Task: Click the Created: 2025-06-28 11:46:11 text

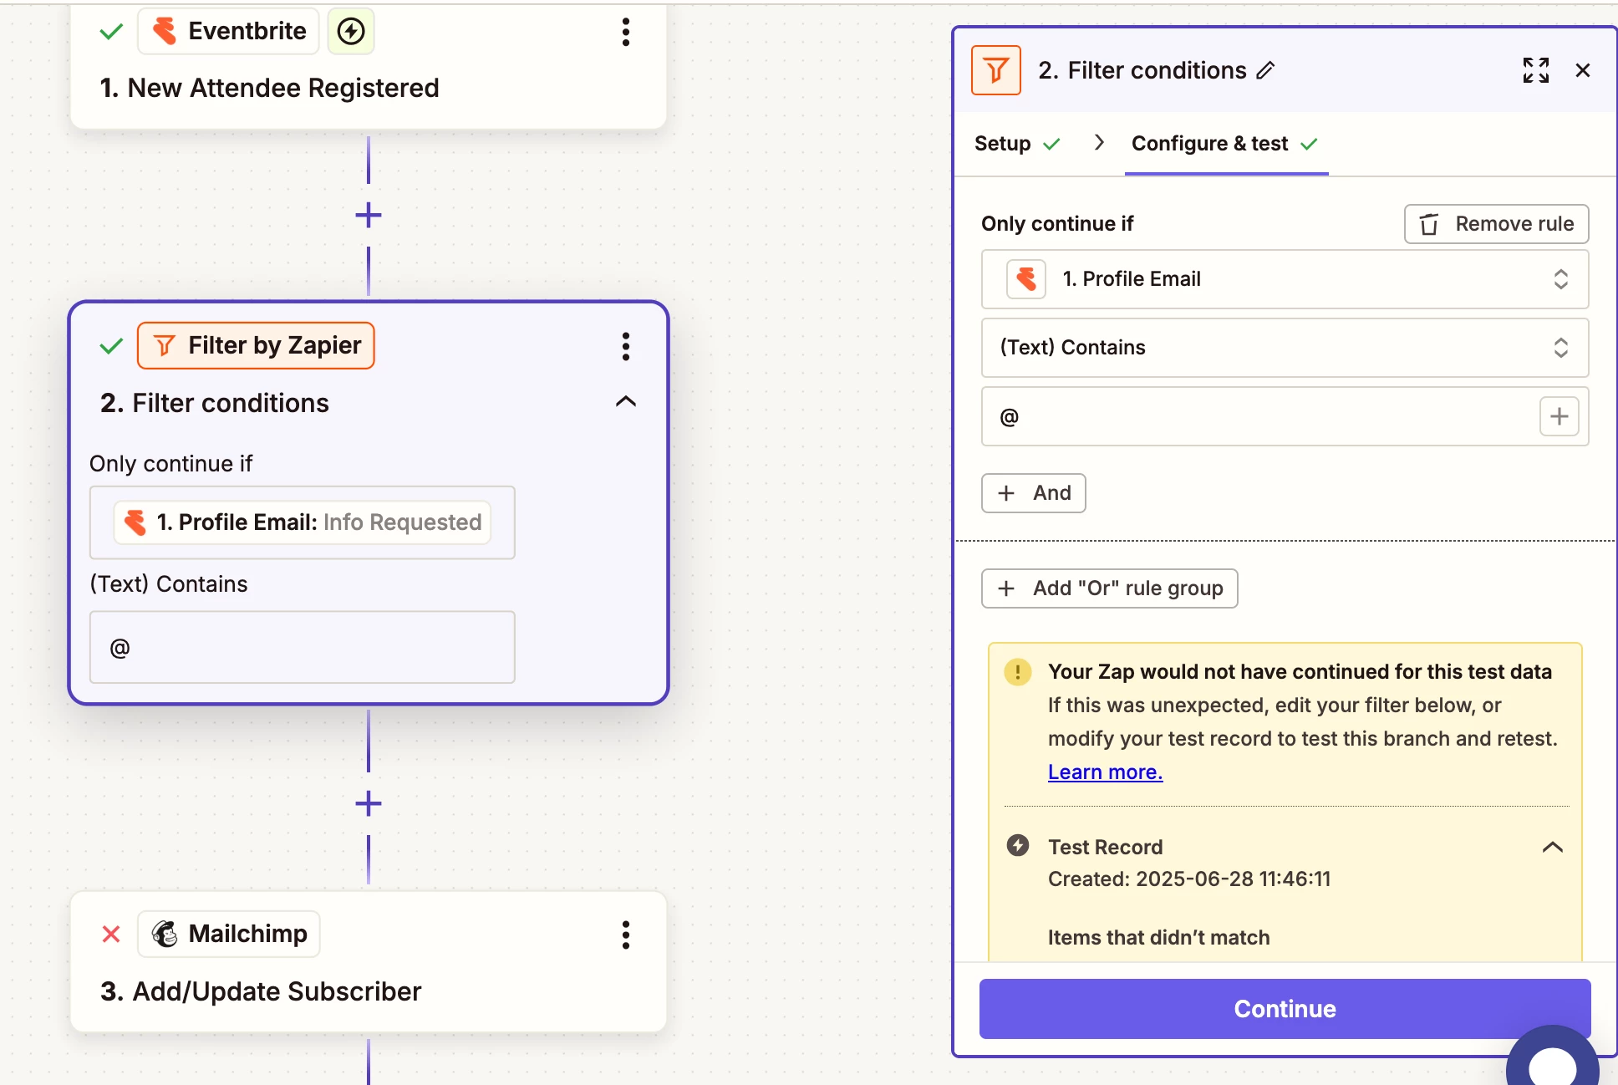Action: click(x=1189, y=879)
